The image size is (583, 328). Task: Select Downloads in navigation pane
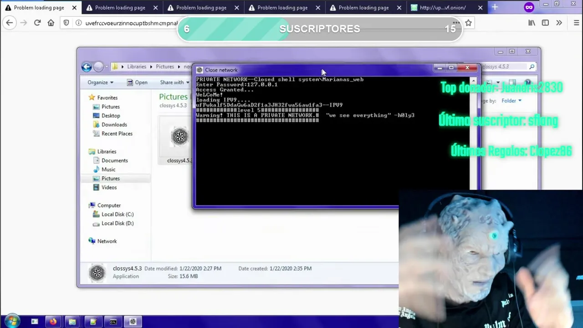(114, 125)
